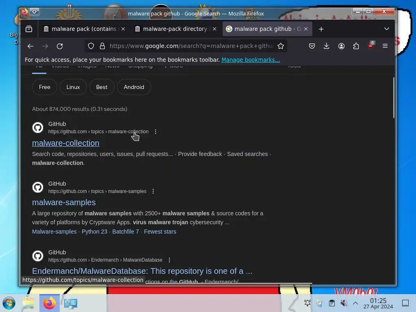Select the 'malware pack github' Google tab
416x312 pixels.
point(267,29)
